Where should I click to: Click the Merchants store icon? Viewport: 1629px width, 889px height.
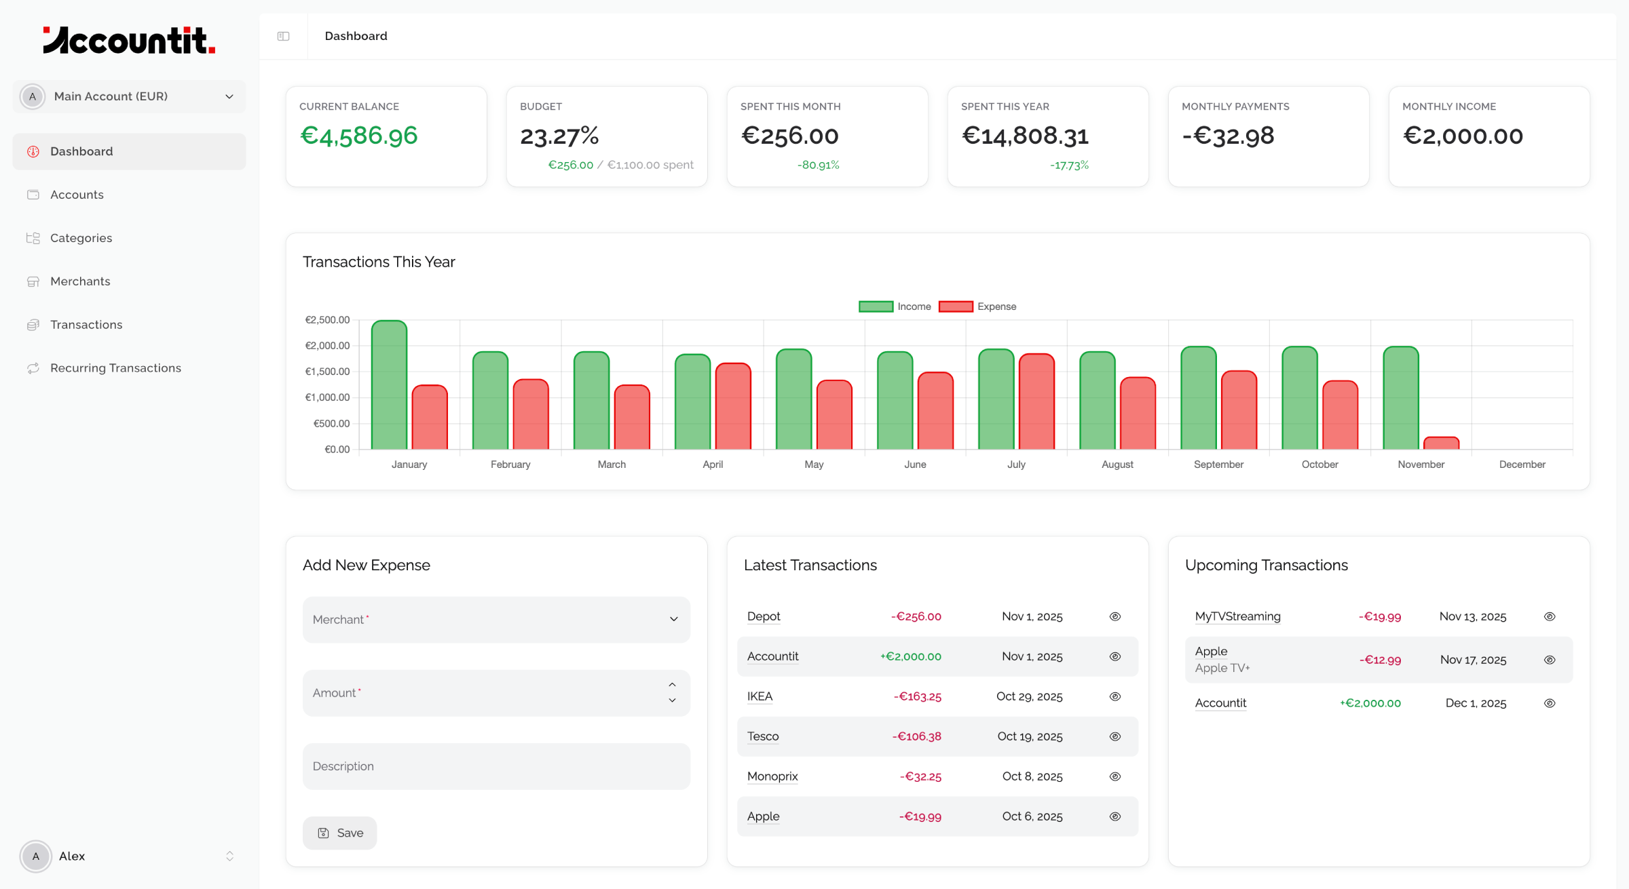33,281
